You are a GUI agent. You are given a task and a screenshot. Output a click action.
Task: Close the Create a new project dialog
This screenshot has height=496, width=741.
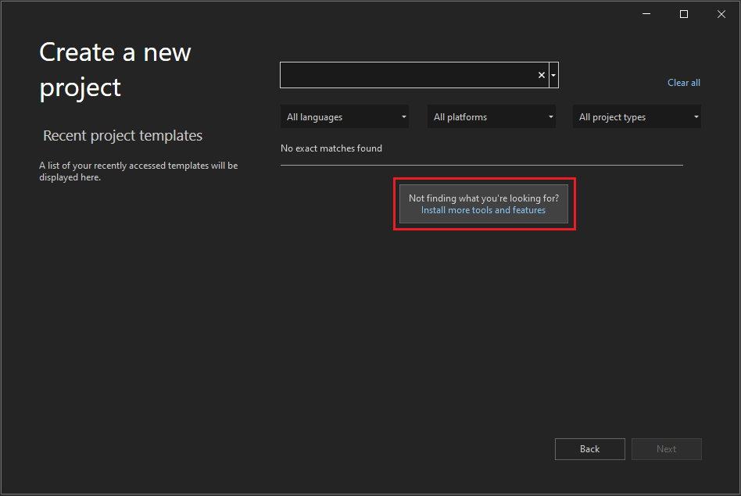point(721,13)
